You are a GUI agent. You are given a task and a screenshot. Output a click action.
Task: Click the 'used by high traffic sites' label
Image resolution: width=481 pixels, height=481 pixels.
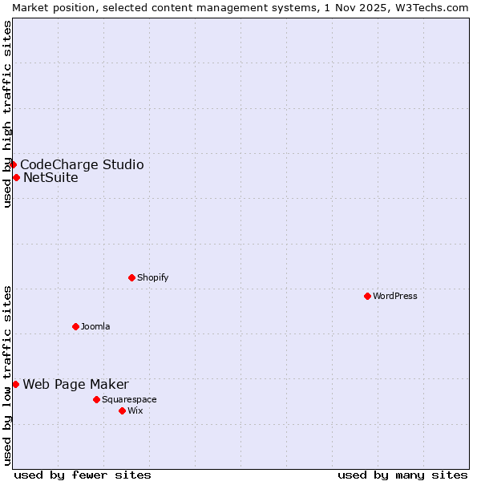pos(7,114)
